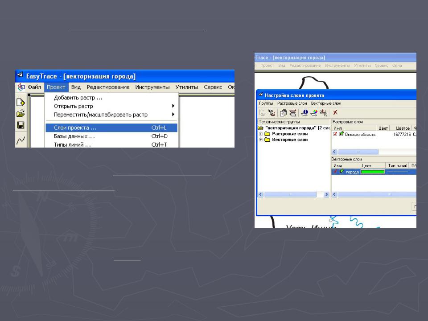Click the Настройка слоев проекта title bar icon
This screenshot has width=428, height=321.
click(261, 95)
